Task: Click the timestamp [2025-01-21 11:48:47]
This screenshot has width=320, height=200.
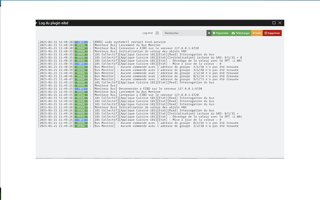Action: pos(56,79)
